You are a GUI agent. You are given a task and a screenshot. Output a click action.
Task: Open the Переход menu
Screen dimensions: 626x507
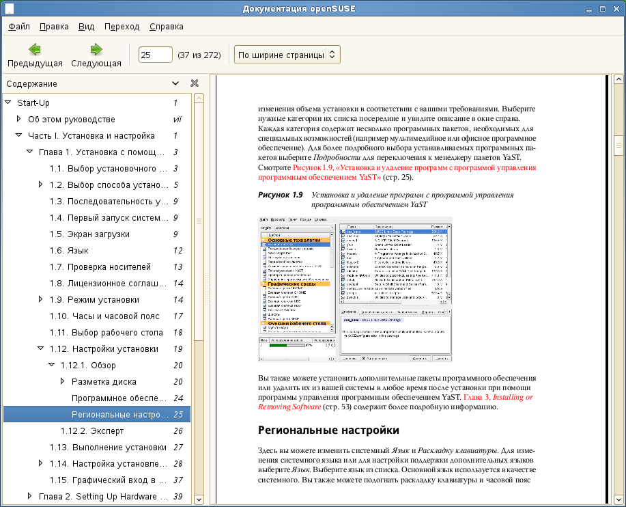(122, 27)
